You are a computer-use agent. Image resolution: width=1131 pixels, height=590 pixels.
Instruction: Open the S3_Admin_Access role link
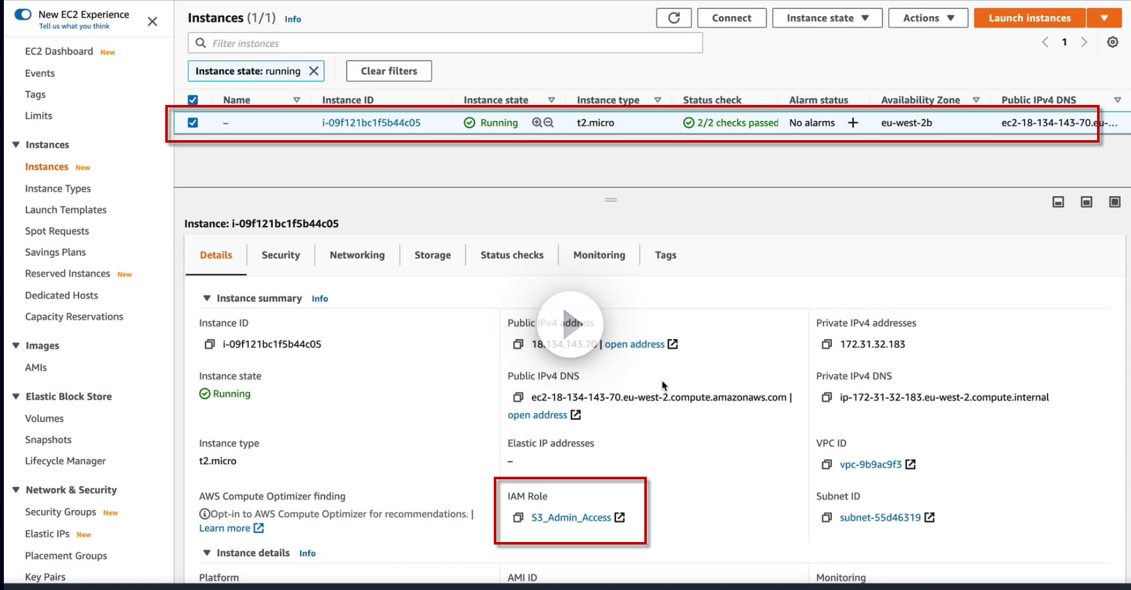click(x=571, y=518)
